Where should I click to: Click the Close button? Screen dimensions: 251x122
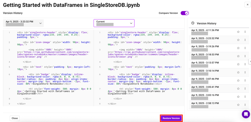(14, 118)
